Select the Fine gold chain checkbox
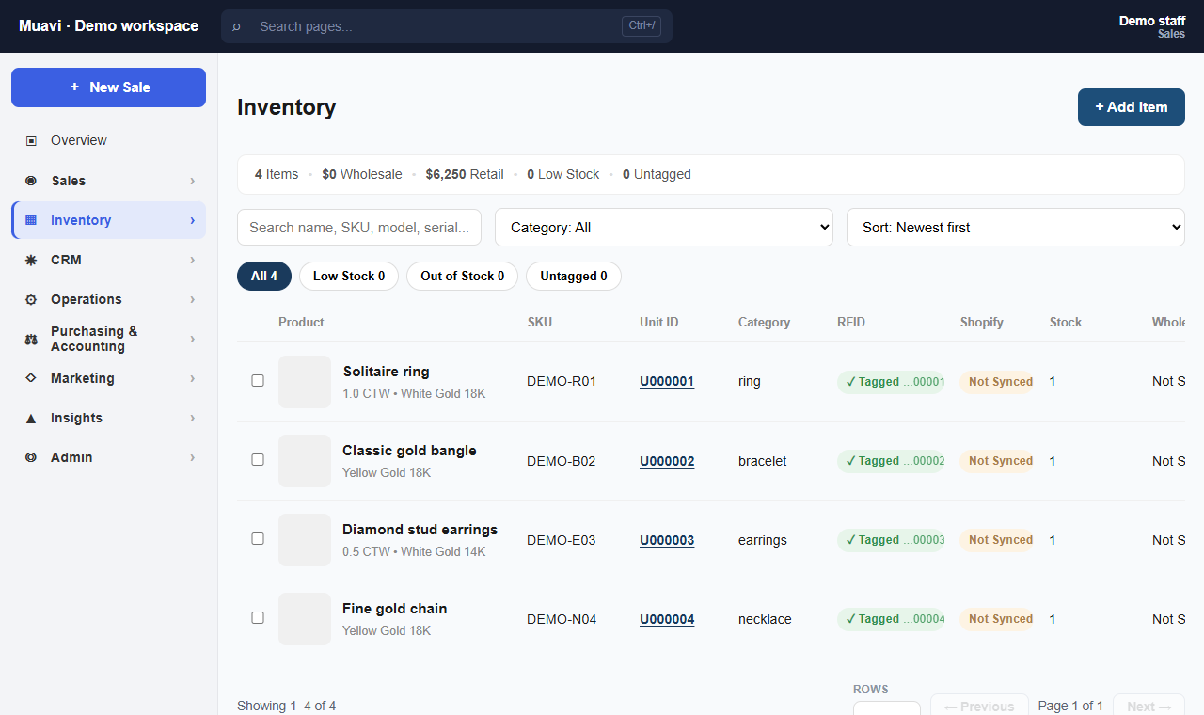The width and height of the screenshot is (1204, 715). [258, 618]
